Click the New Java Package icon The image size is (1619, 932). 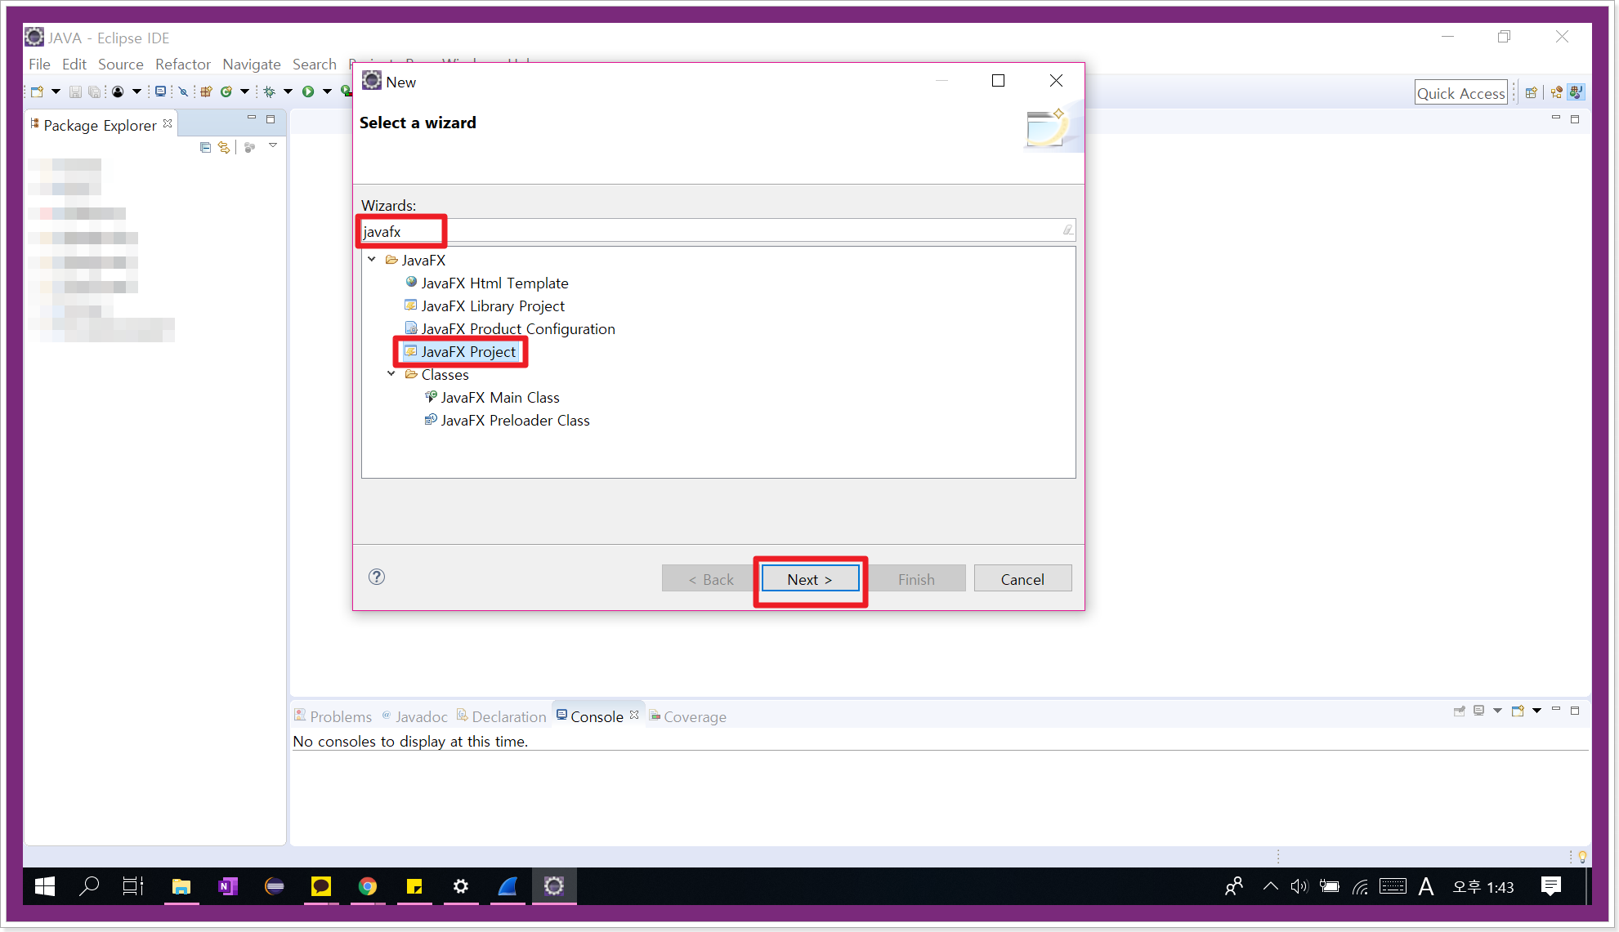point(206,91)
